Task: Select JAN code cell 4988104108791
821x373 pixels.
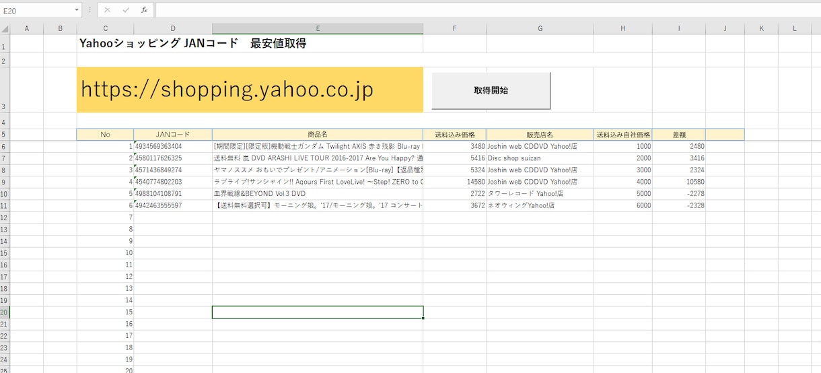Action: (x=173, y=193)
